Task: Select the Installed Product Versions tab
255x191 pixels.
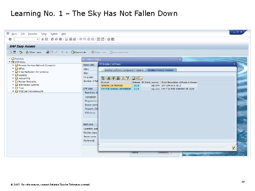Action: click(x=160, y=70)
